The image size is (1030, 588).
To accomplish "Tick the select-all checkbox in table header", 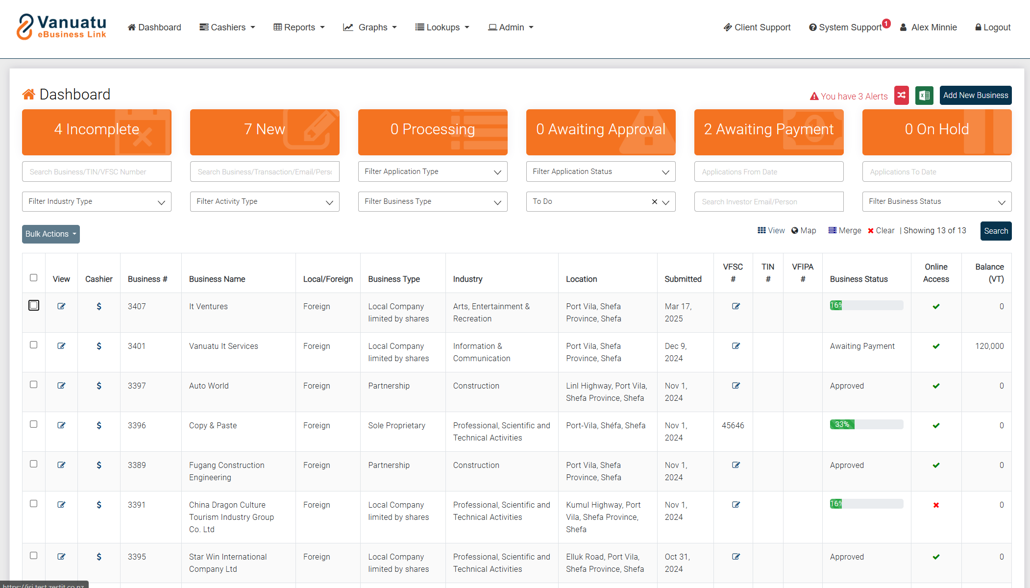I will click(33, 277).
